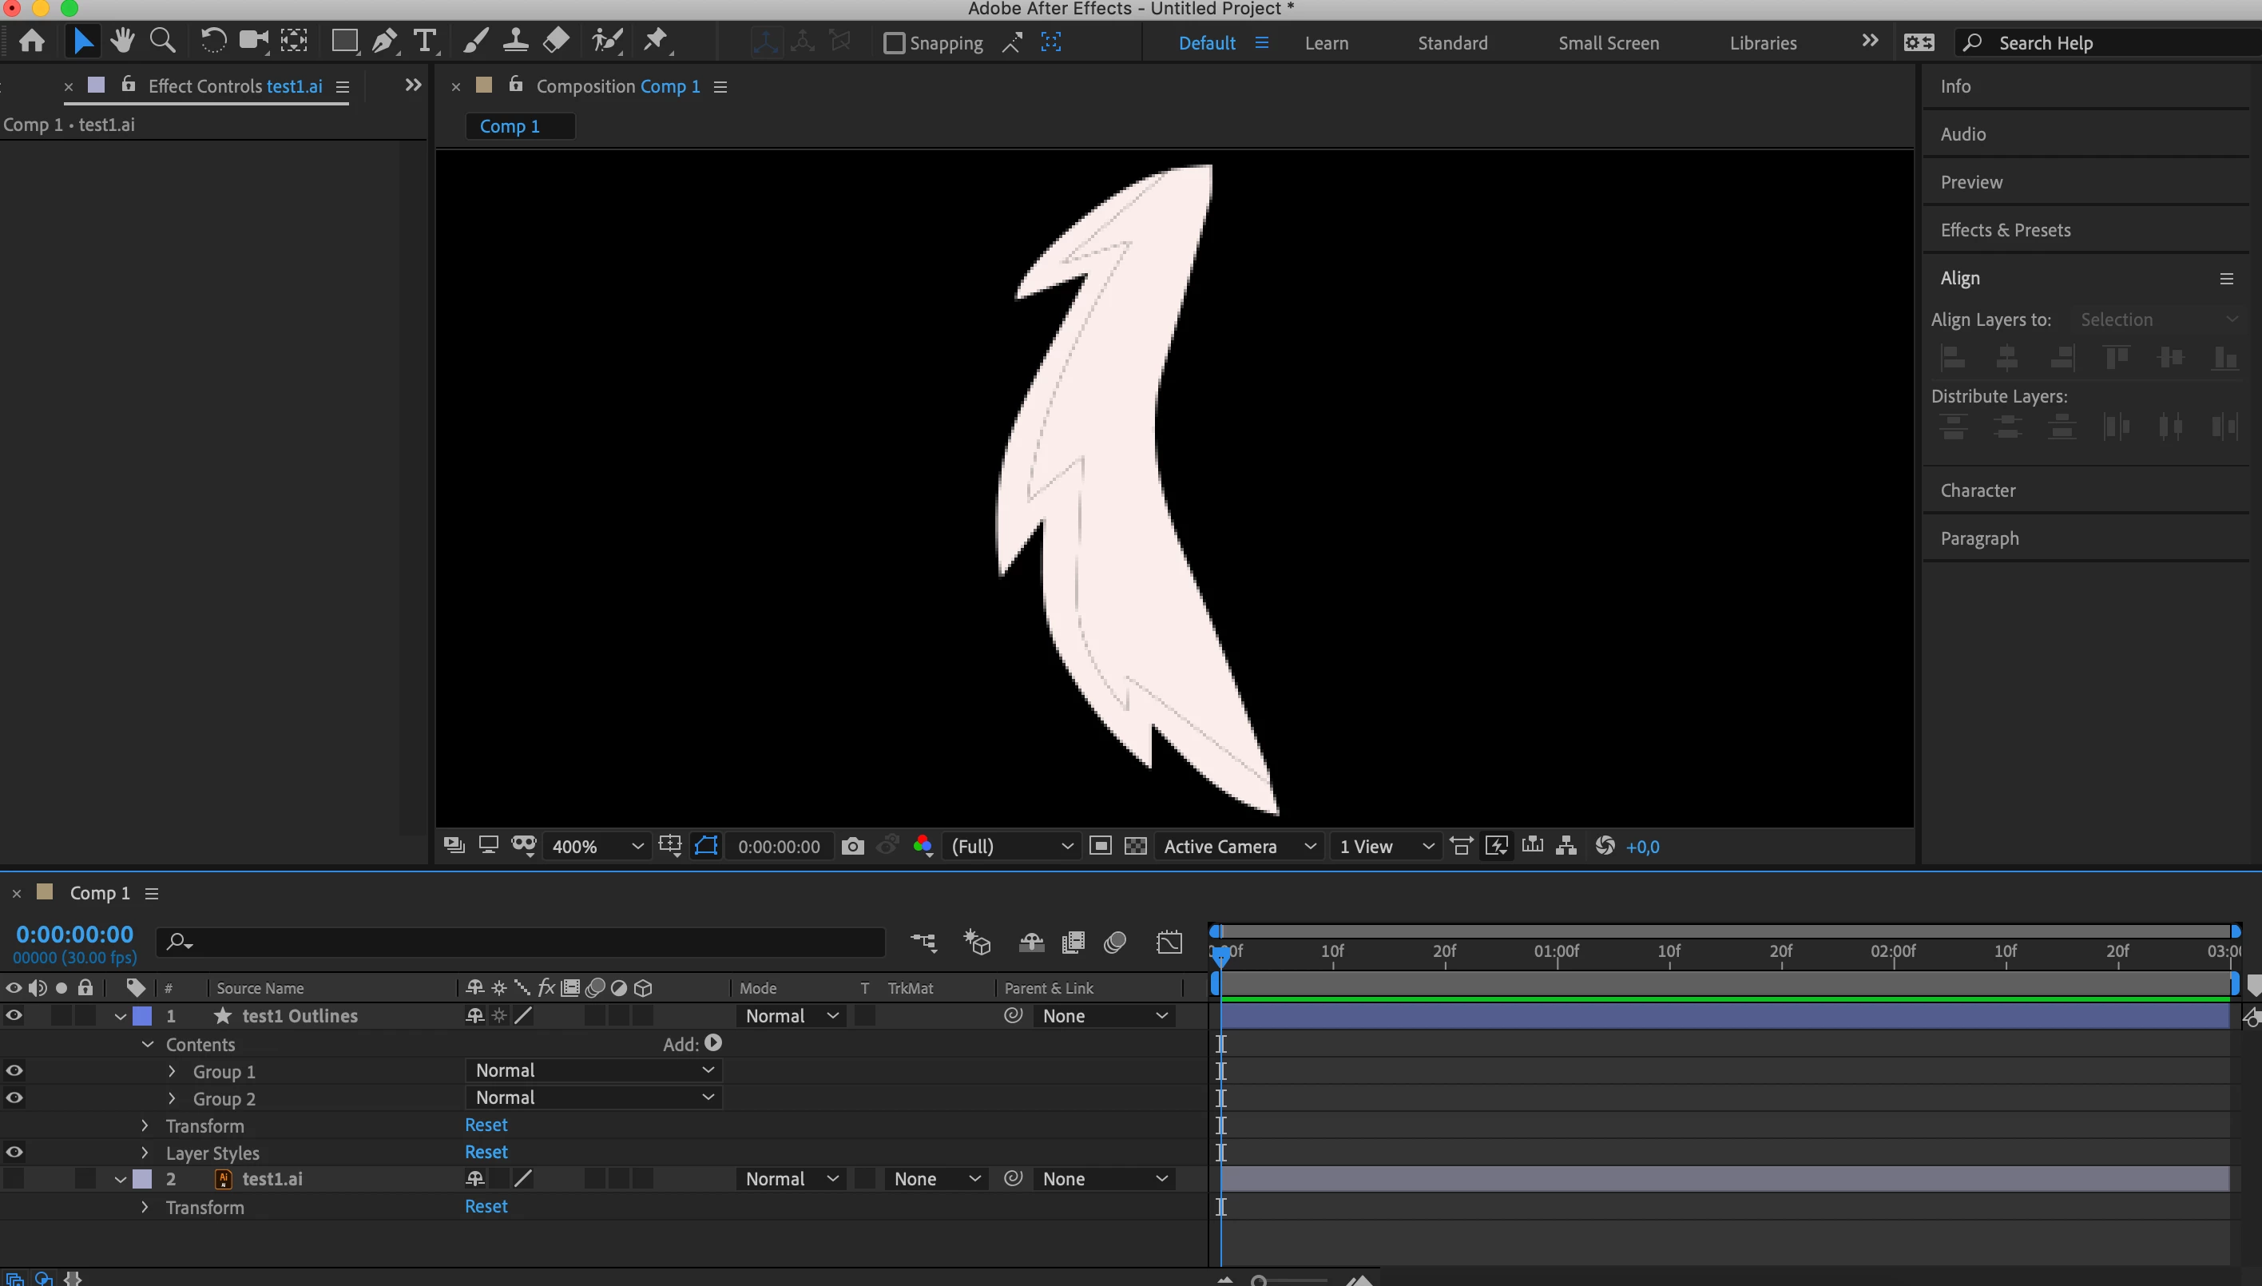Image resolution: width=2262 pixels, height=1286 pixels.
Task: Toggle transparency grid in viewer
Action: click(x=1136, y=846)
